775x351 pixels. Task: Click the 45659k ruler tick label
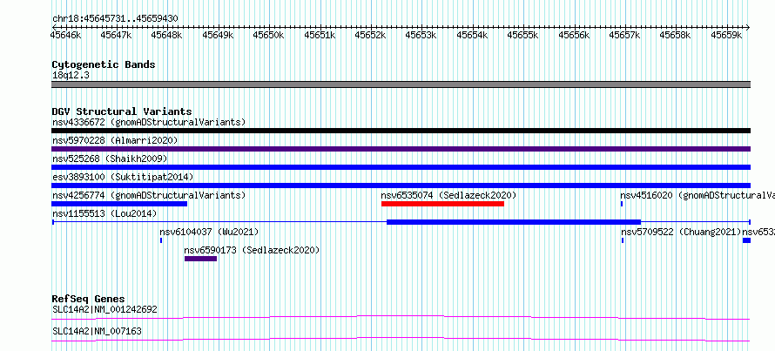click(x=726, y=35)
